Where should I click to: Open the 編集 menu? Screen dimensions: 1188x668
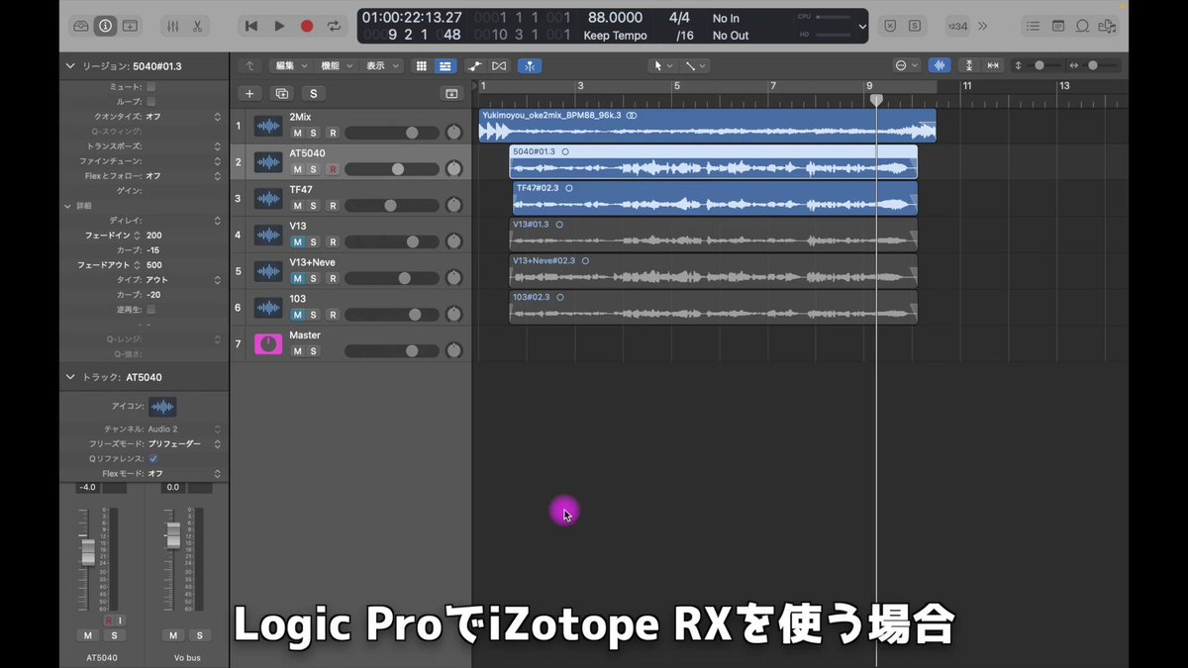point(290,66)
